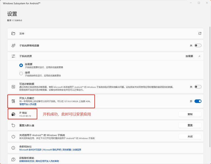The image size is (211, 164).
Task: Click the version text 版本 1.7.32815.0
Action: tap(15, 20)
